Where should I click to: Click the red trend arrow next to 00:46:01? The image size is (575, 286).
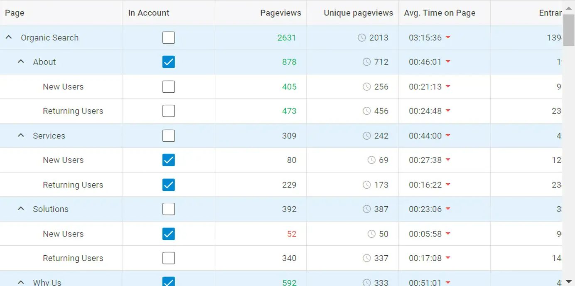pyautogui.click(x=448, y=62)
